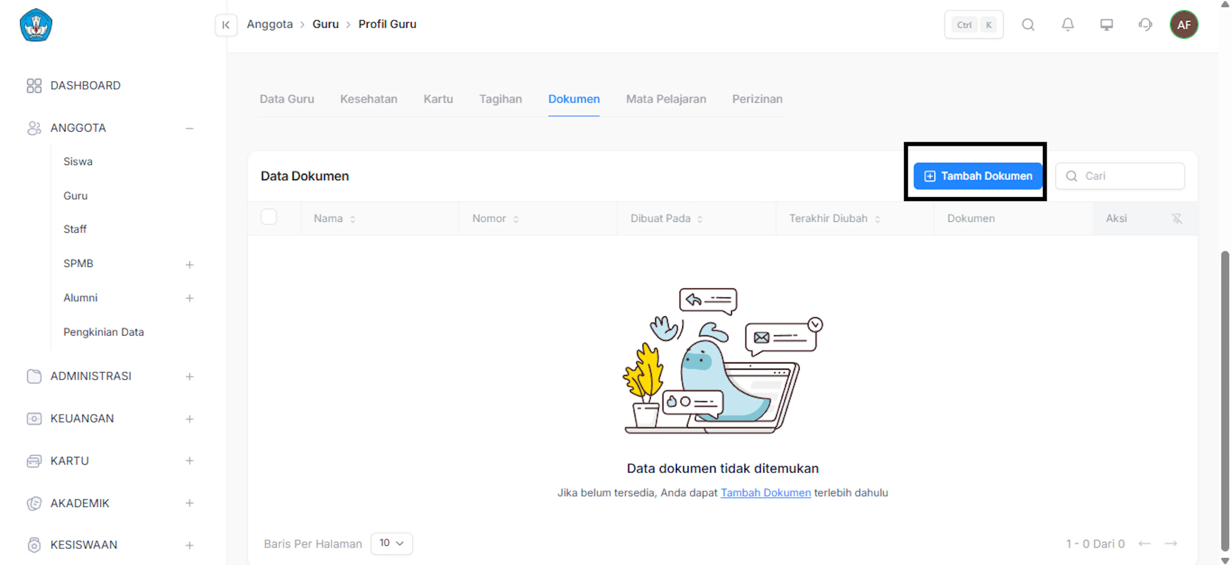This screenshot has height=565, width=1232.
Task: Click the vertical page scrollbar
Action: [1224, 401]
